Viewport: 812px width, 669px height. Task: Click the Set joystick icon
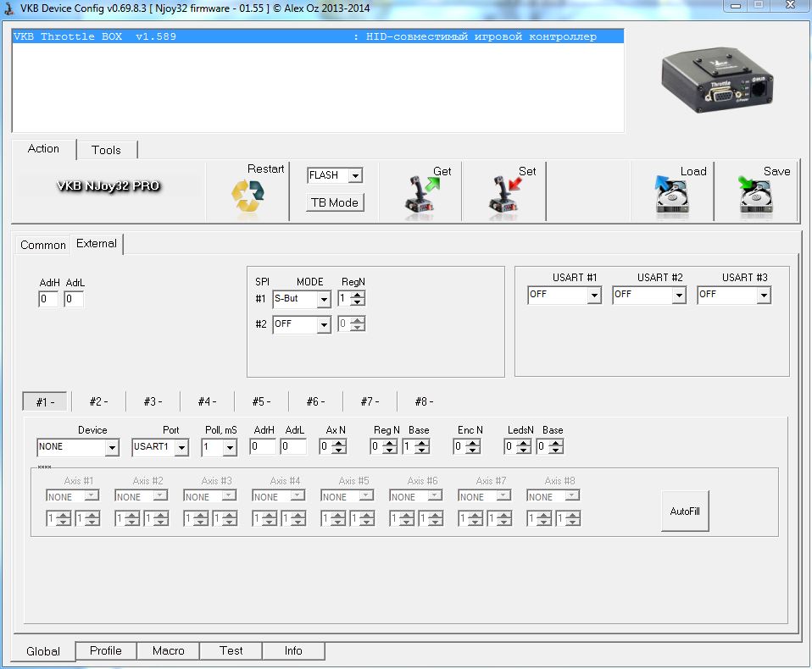tap(505, 195)
